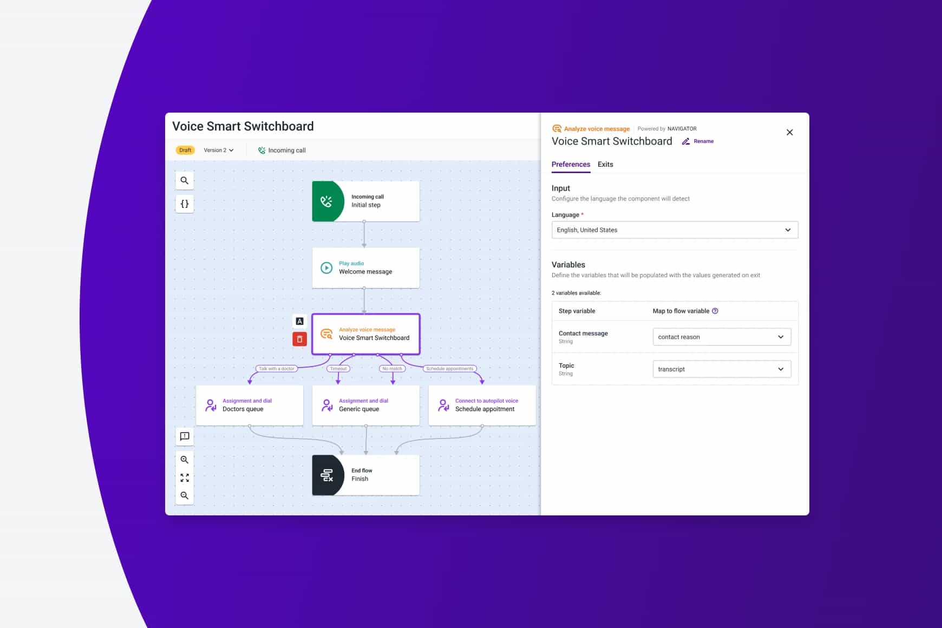Delete the selected node with trash icon
Screen dimensions: 942x628
click(x=300, y=339)
